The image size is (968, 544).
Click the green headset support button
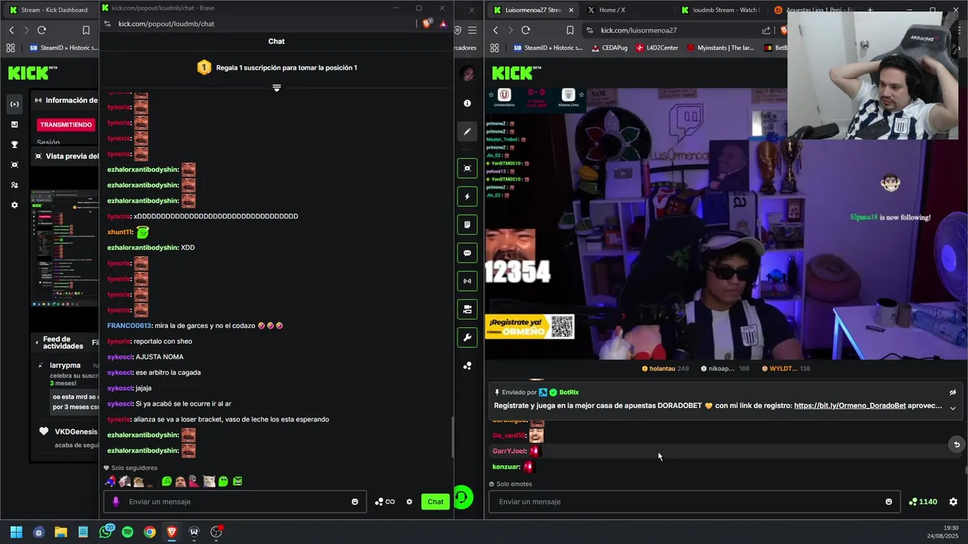463,498
